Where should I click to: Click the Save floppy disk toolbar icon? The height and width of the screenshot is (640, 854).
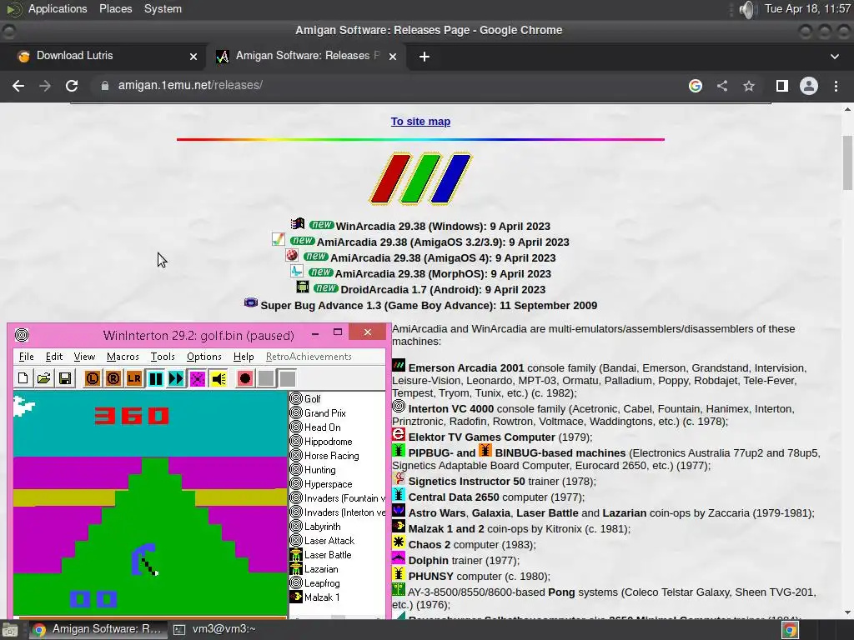click(65, 378)
